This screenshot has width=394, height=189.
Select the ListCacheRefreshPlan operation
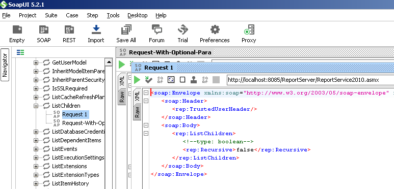point(78,97)
